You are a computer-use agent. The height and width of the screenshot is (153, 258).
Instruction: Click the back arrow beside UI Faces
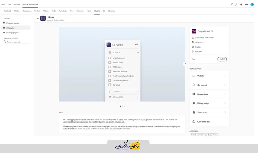(38, 18)
